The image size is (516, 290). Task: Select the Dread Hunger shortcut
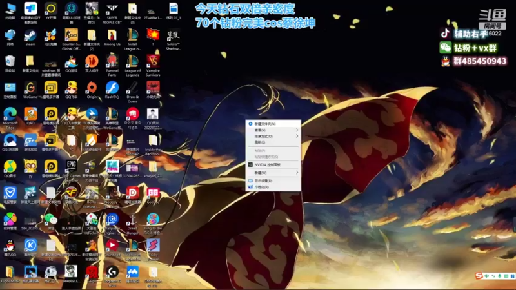132,224
